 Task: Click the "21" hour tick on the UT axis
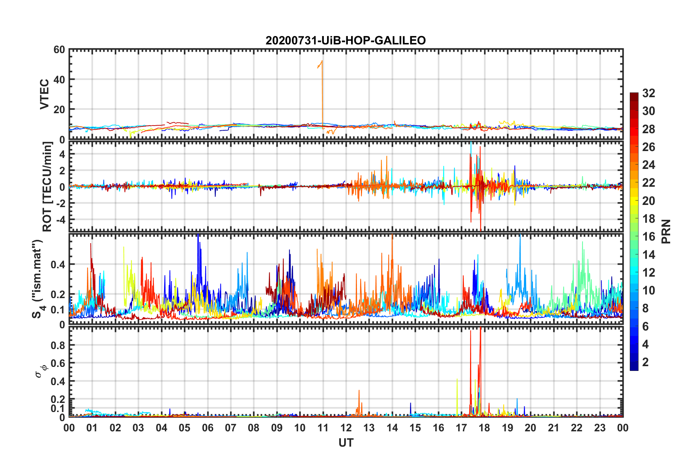coord(554,428)
